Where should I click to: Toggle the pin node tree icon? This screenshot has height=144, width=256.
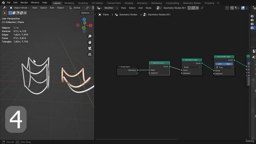click(x=202, y=8)
